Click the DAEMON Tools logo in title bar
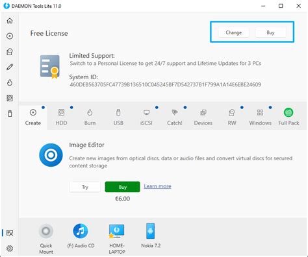This screenshot has width=308, height=257. pos(6,6)
